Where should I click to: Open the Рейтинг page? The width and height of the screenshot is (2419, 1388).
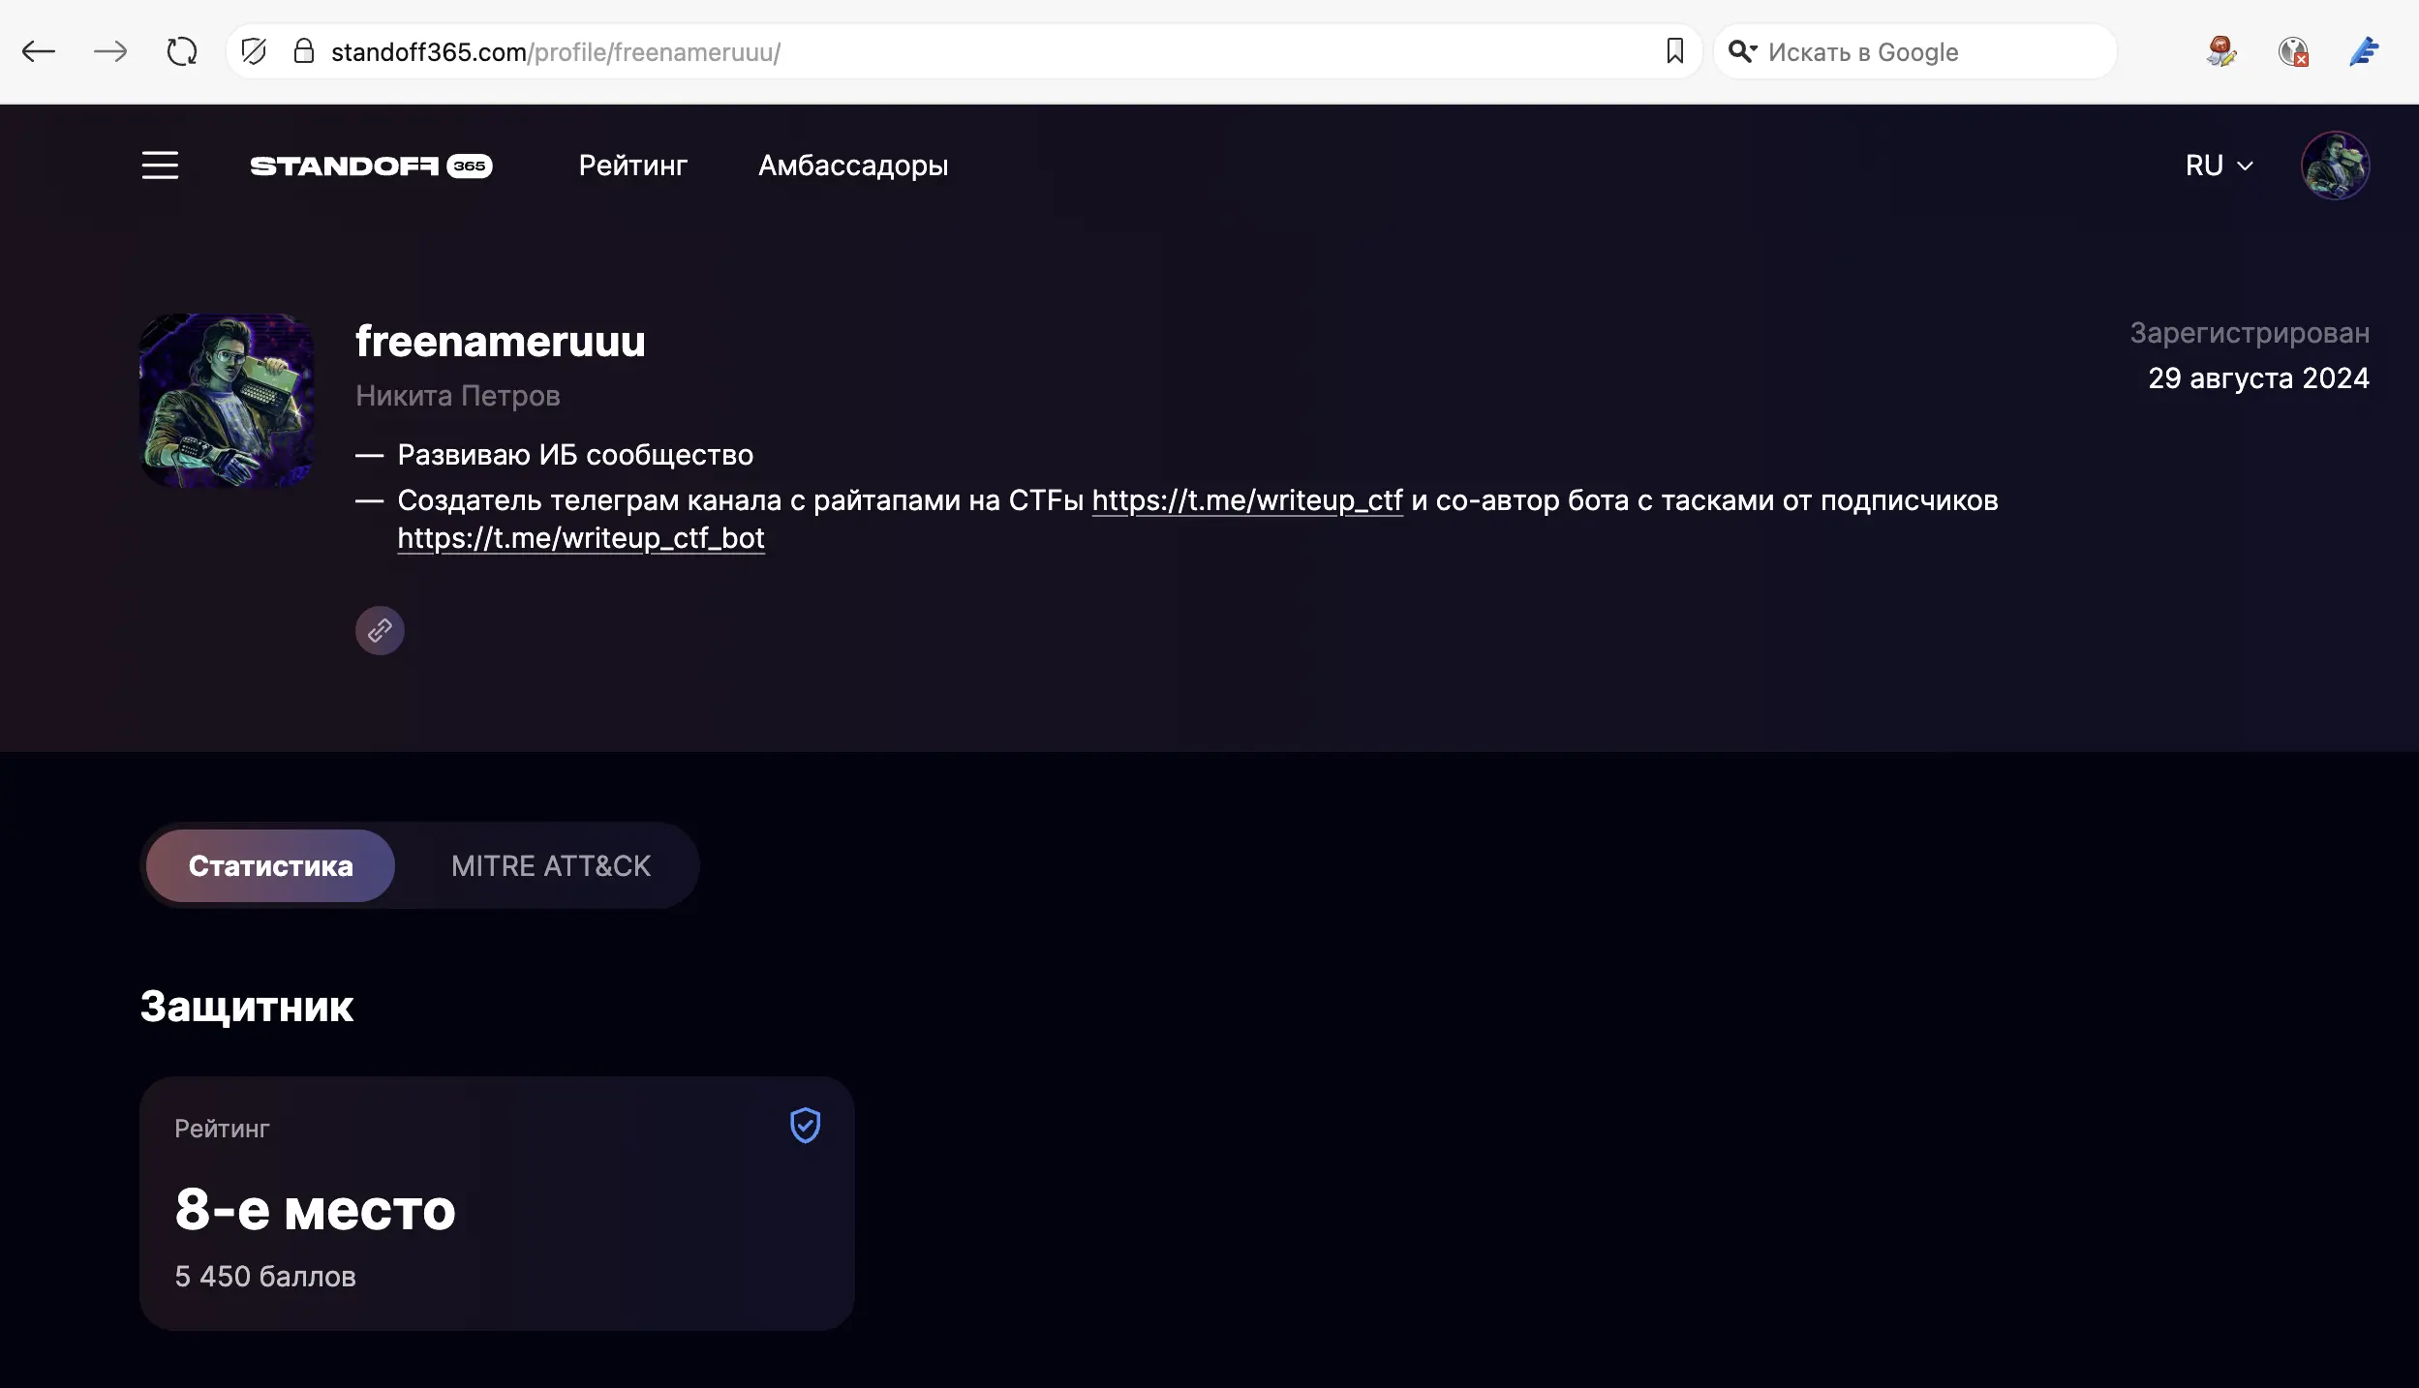click(632, 166)
